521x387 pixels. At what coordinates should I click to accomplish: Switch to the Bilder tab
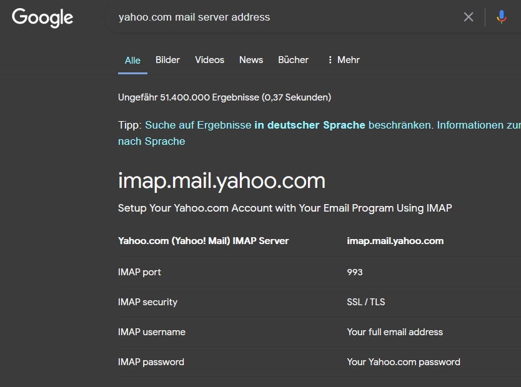(x=167, y=60)
